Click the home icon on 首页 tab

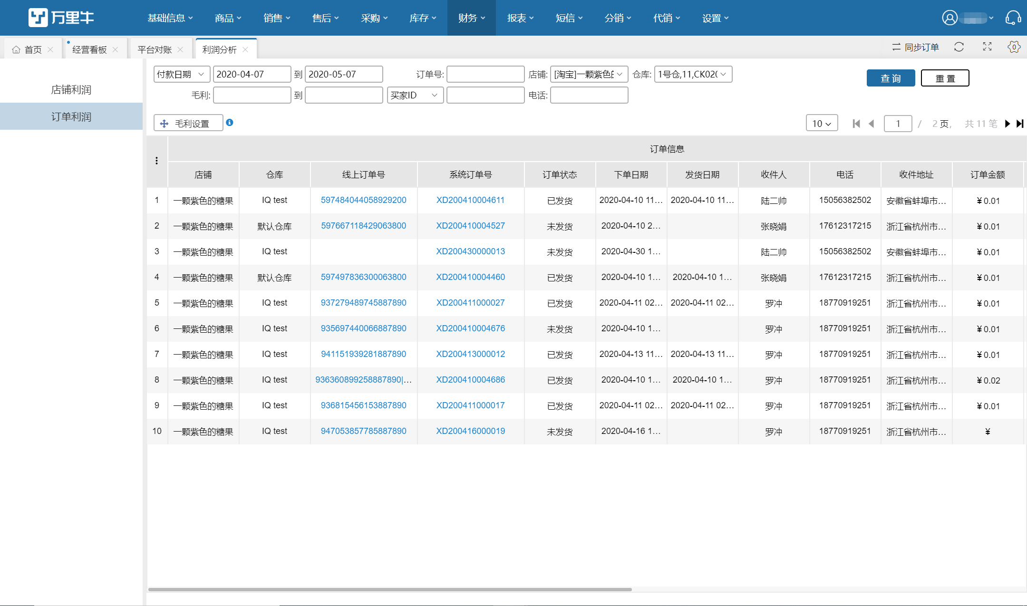16,49
